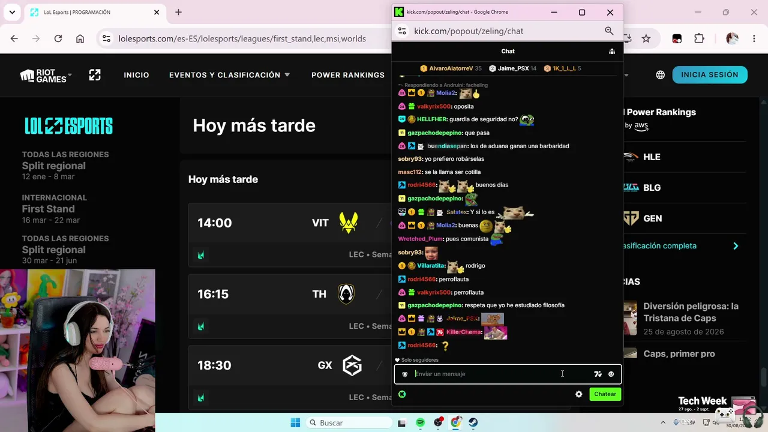Click AlvaroAlatorreV in chat leaderboard

(451, 68)
